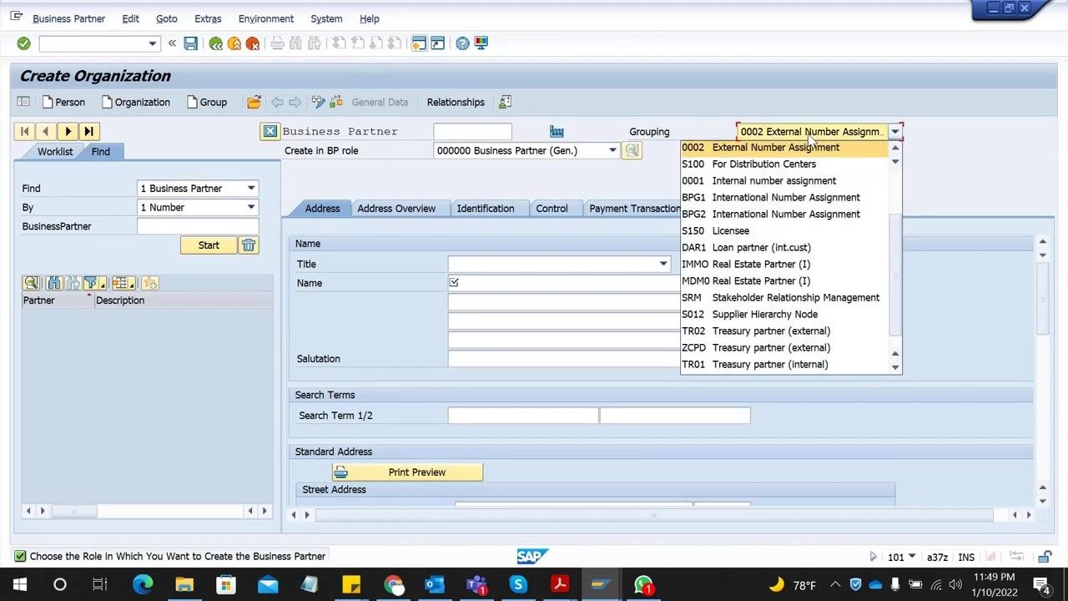Click the Open BP folder icon
1068x601 pixels.
click(x=254, y=102)
